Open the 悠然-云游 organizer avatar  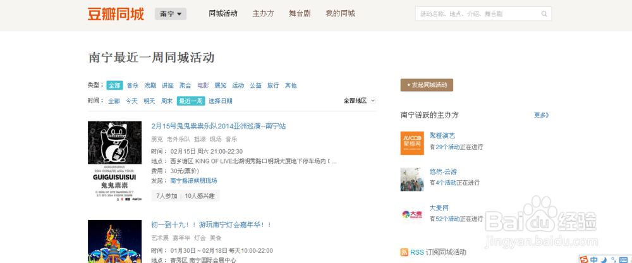coord(412,179)
